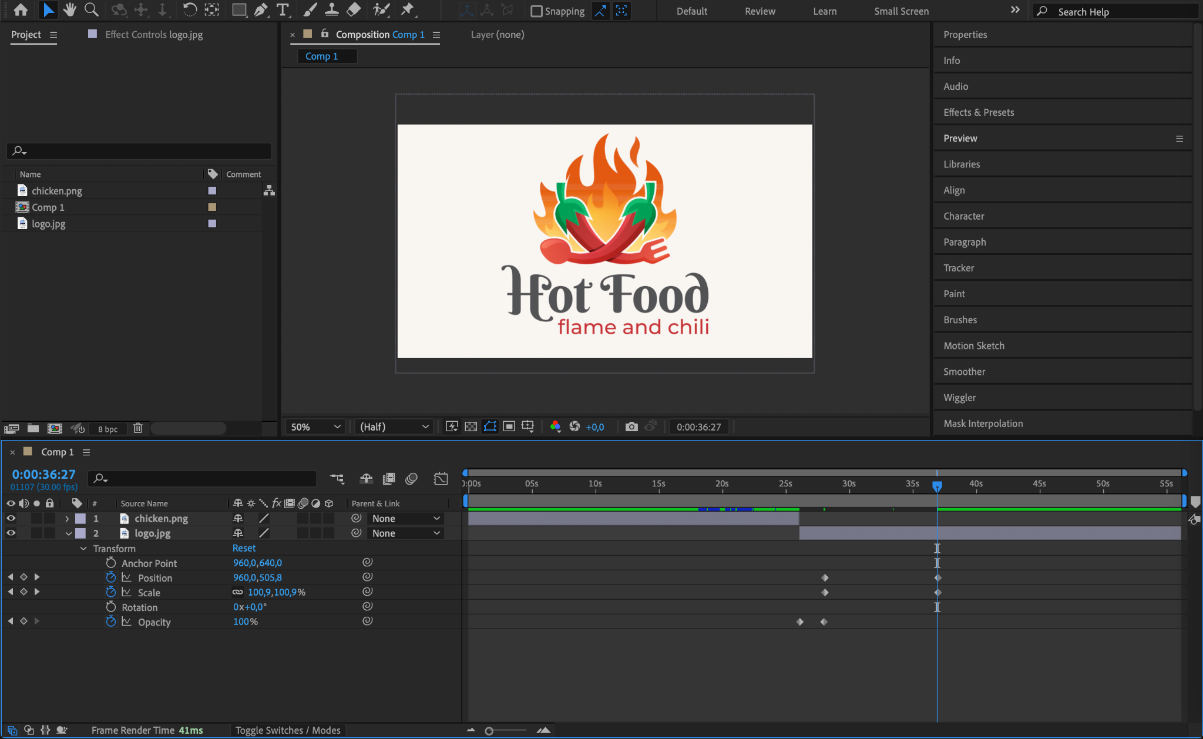Create a new folder in Project panel
Viewport: 1203px width, 739px height.
[x=33, y=428]
